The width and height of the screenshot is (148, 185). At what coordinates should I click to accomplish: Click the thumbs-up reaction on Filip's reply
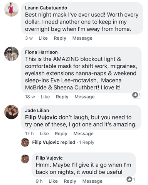tap(131, 179)
